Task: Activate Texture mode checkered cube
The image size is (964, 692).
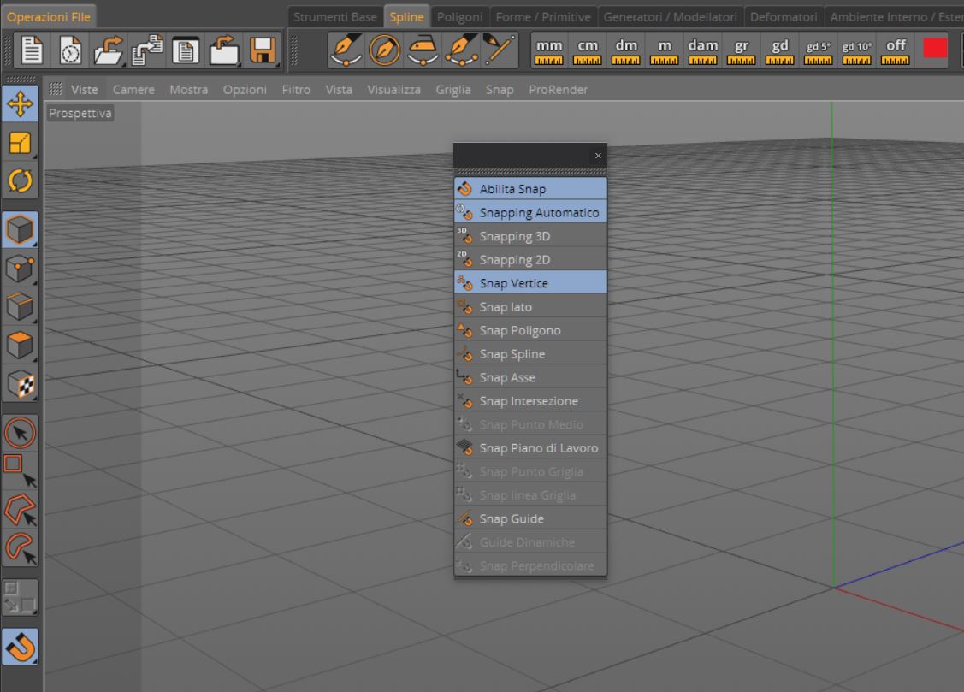Action: click(x=20, y=385)
